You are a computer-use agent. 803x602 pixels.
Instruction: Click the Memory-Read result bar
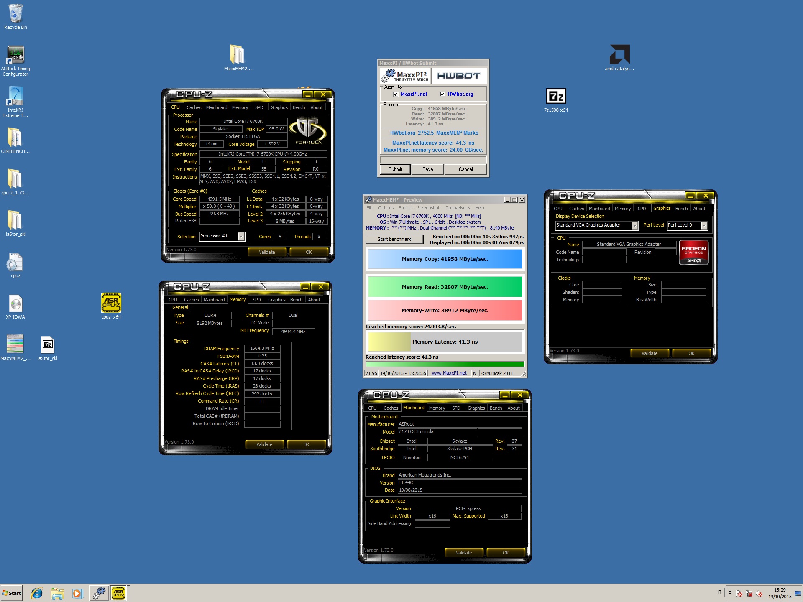[x=445, y=287]
